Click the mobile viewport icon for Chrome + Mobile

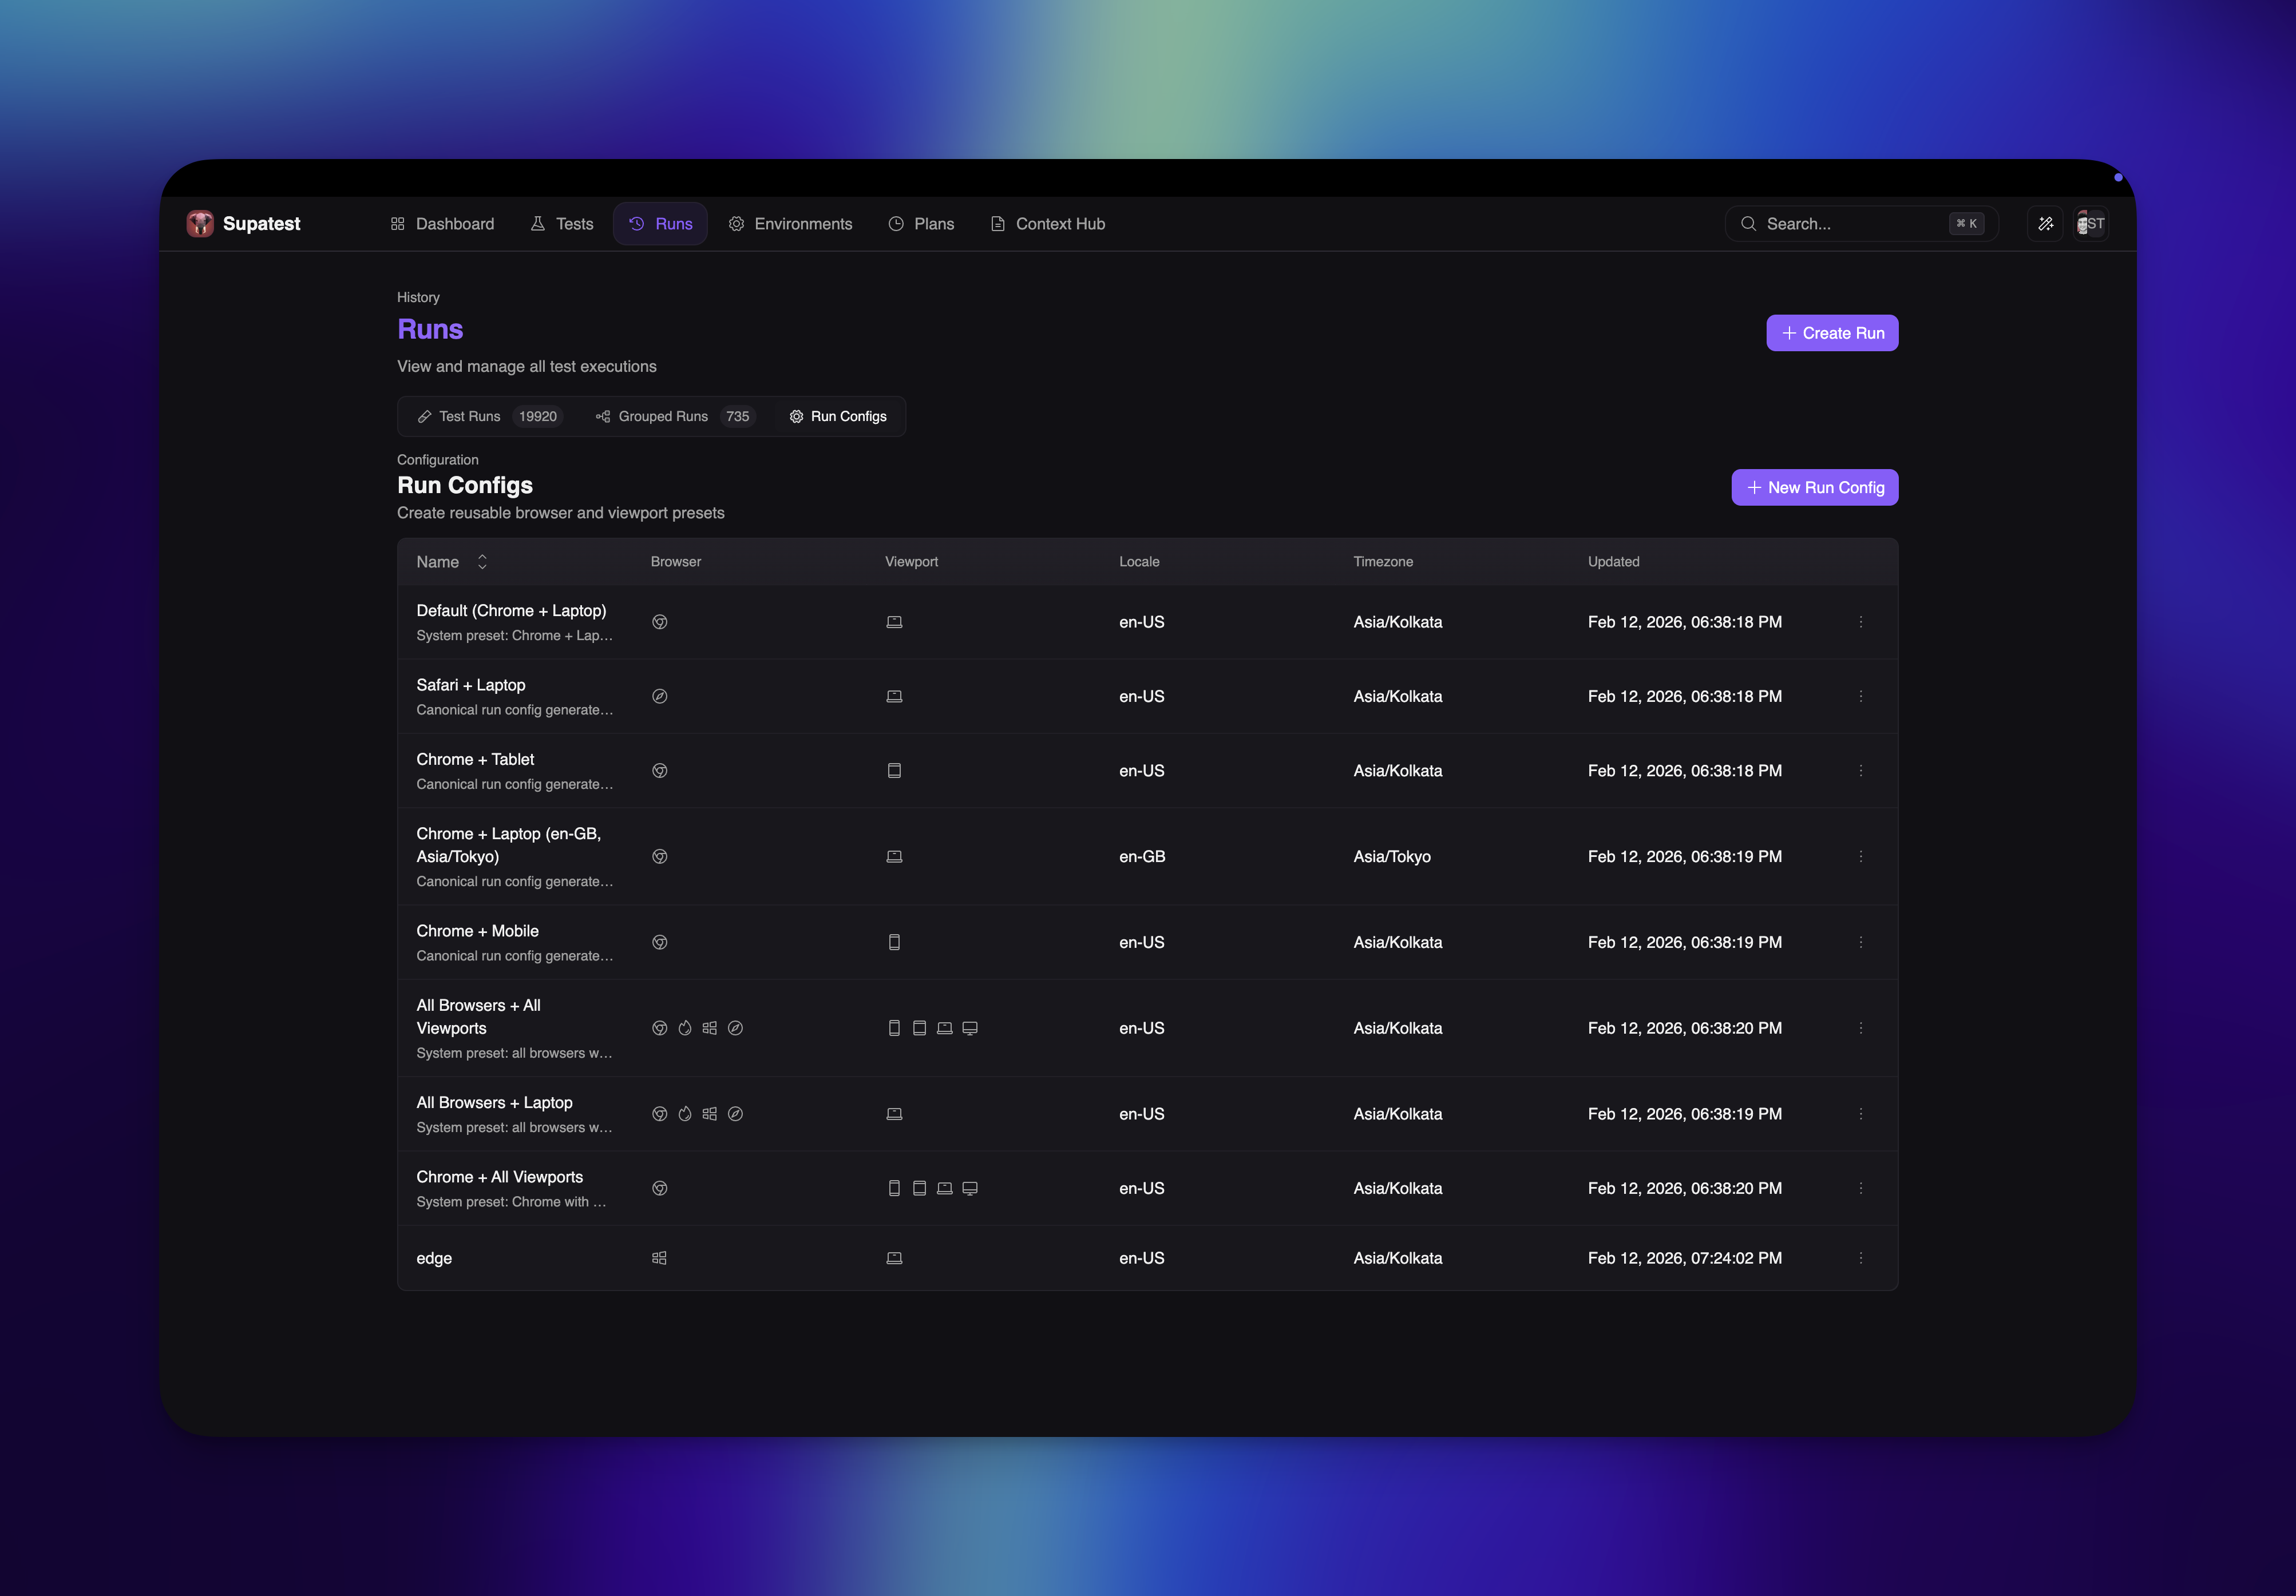pyautogui.click(x=894, y=942)
